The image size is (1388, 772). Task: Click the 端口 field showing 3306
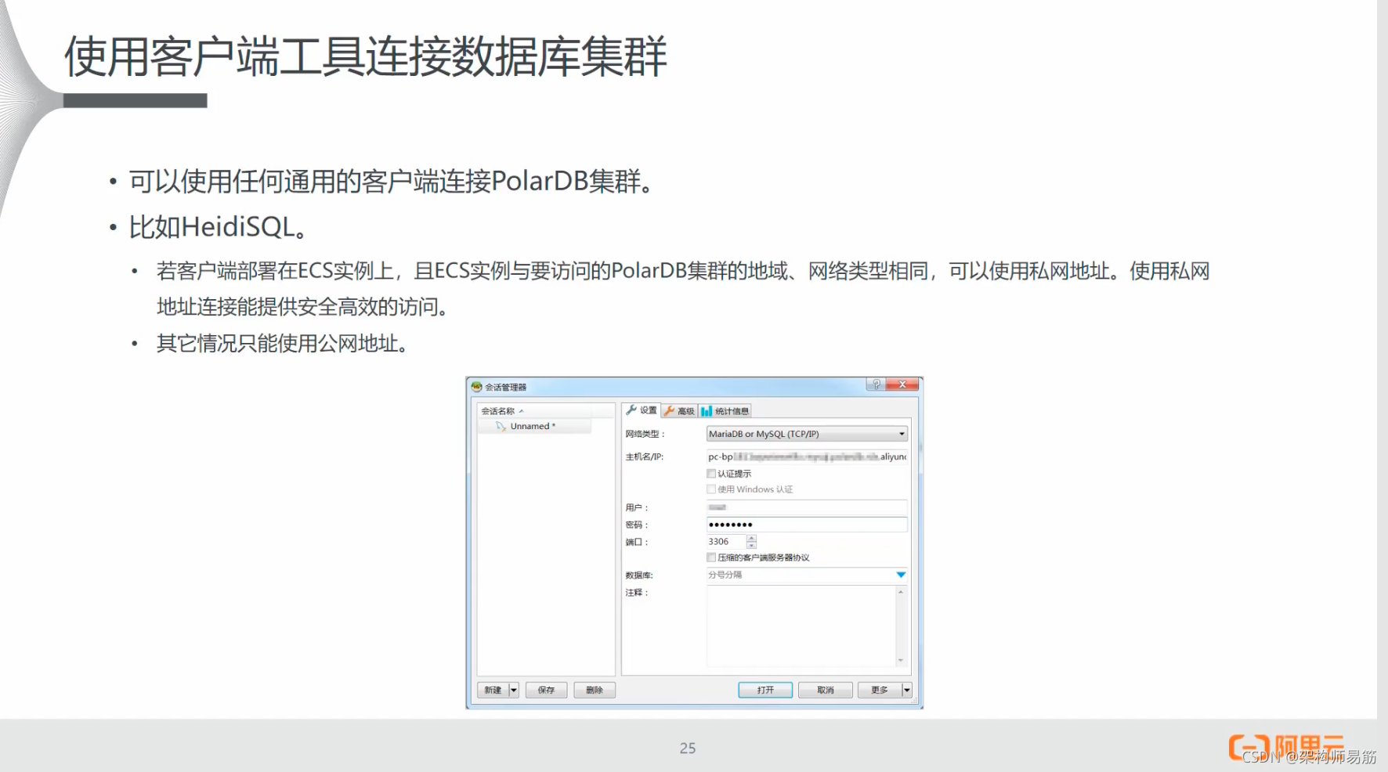[726, 542]
